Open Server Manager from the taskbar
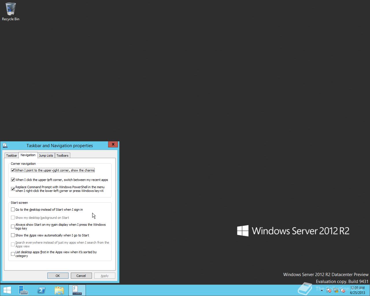 pyautogui.click(x=23, y=290)
